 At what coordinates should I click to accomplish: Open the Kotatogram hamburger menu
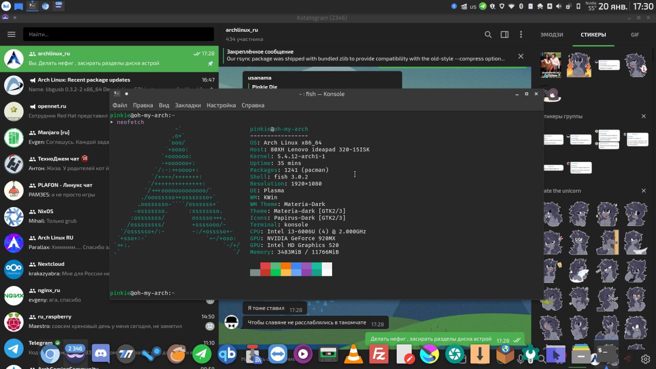pos(11,34)
